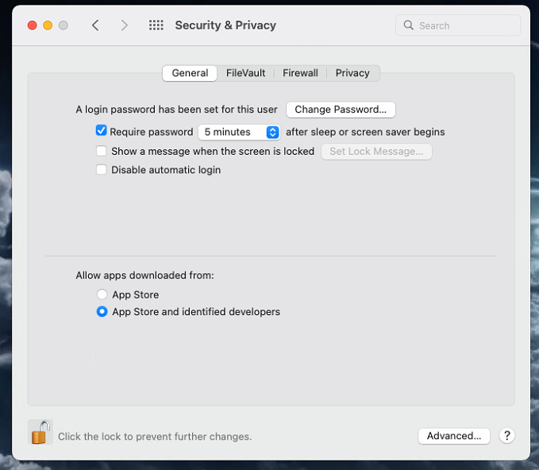Click the red close window button
The height and width of the screenshot is (470, 539).
point(33,25)
